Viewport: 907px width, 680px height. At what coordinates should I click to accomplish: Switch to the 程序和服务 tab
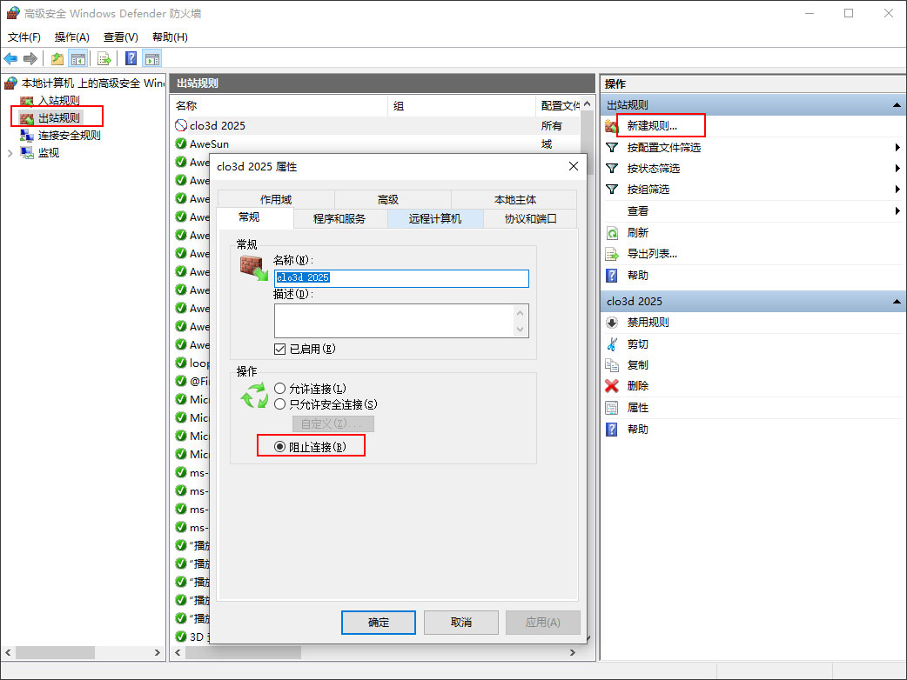[339, 218]
